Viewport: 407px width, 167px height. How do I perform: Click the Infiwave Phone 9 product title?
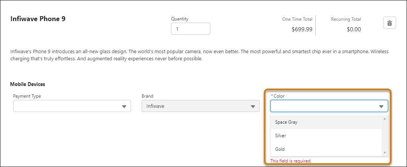(38, 19)
